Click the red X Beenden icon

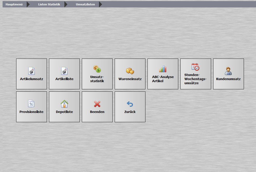tap(97, 104)
